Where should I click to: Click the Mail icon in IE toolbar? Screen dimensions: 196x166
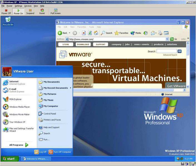tap(153, 33)
